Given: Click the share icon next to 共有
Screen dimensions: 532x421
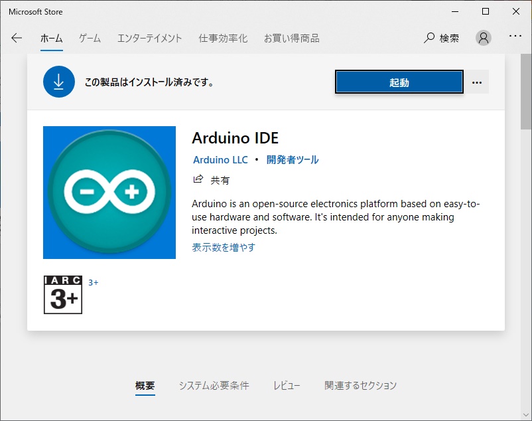Looking at the screenshot, I should pos(198,179).
